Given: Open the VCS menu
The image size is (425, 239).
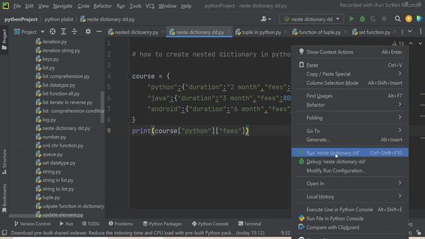Looking at the screenshot, I should [149, 6].
